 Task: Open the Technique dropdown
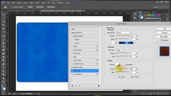point(120,50)
